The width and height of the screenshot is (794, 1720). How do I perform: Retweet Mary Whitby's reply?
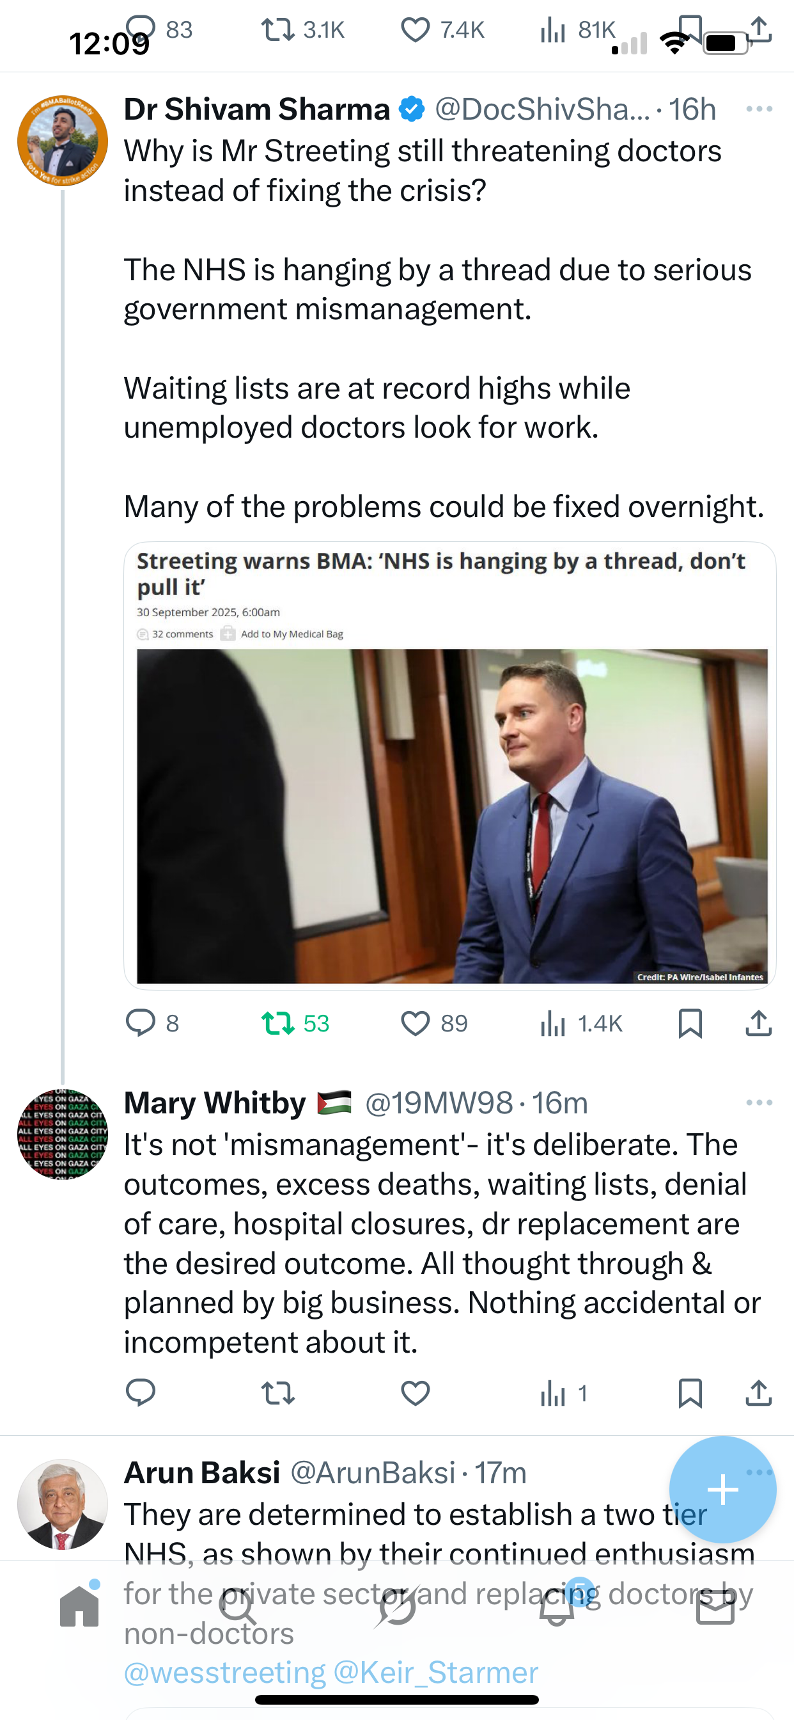click(277, 1393)
